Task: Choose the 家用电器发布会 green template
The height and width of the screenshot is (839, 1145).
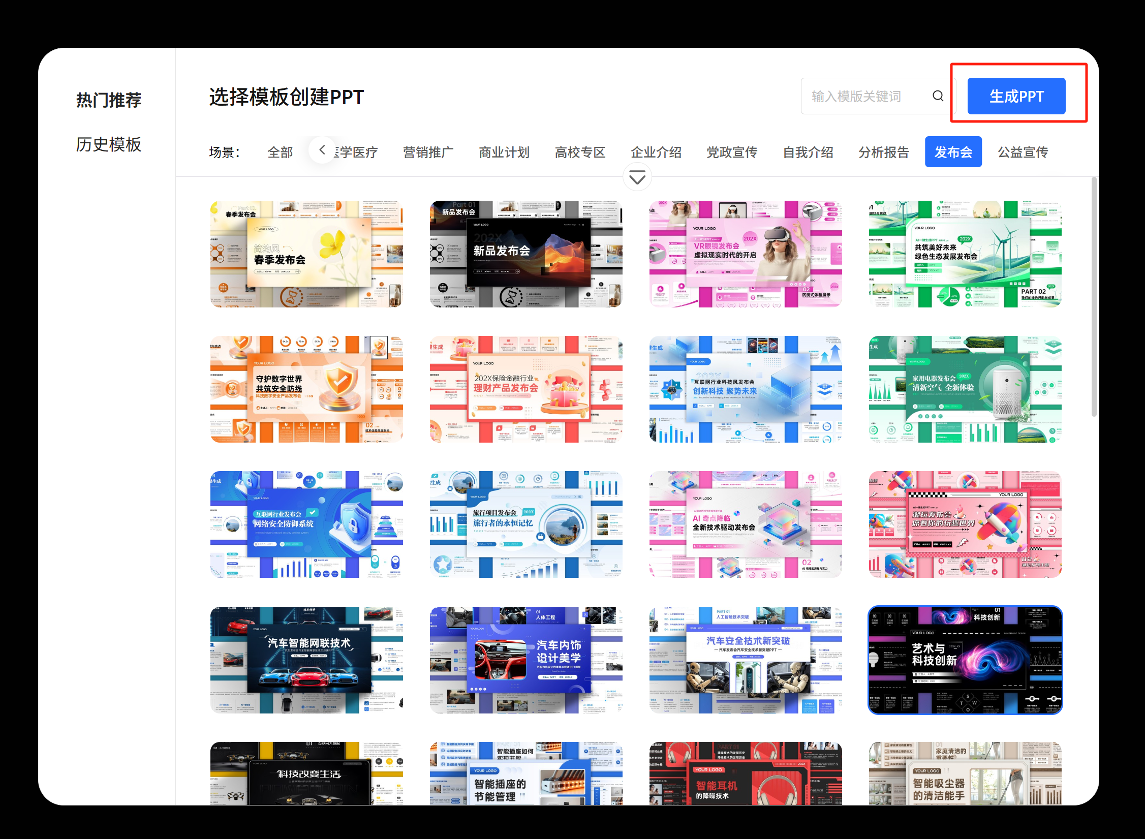Action: click(x=965, y=389)
